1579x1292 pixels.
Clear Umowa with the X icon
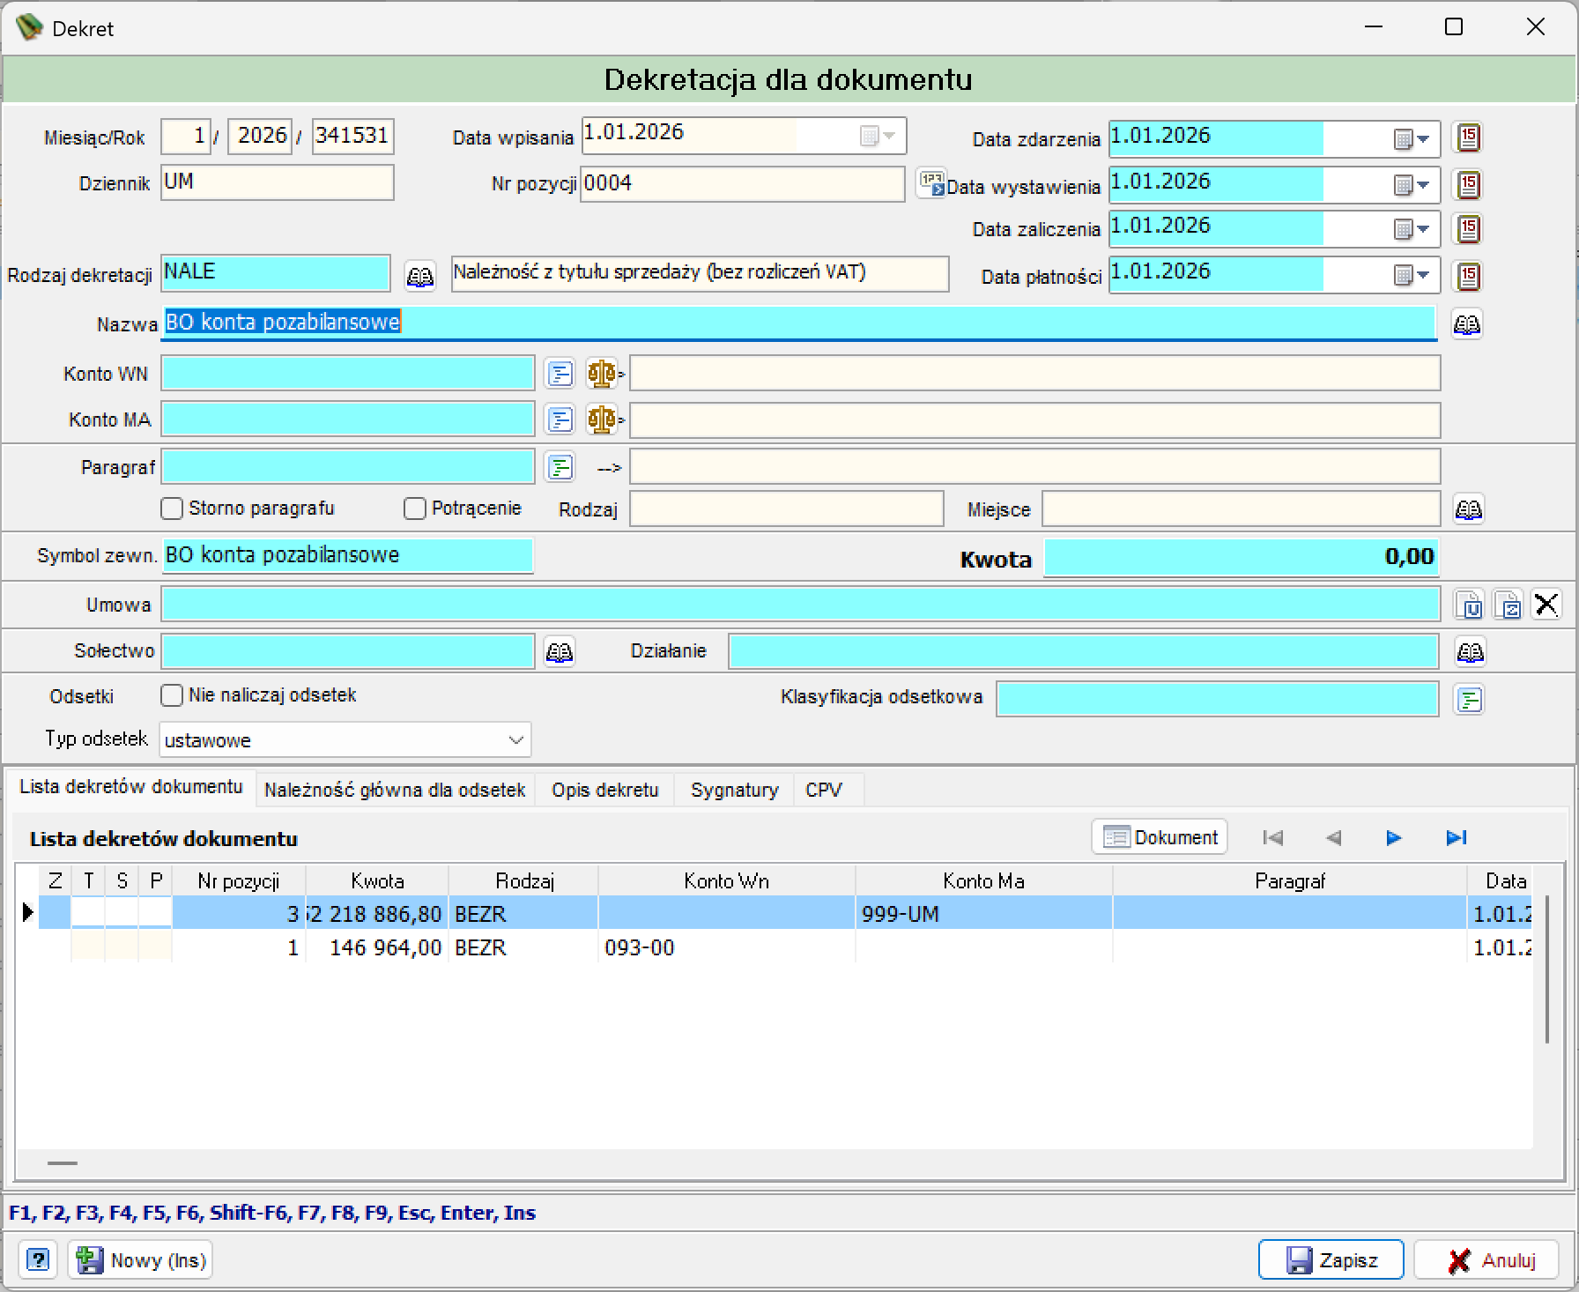[x=1546, y=605]
